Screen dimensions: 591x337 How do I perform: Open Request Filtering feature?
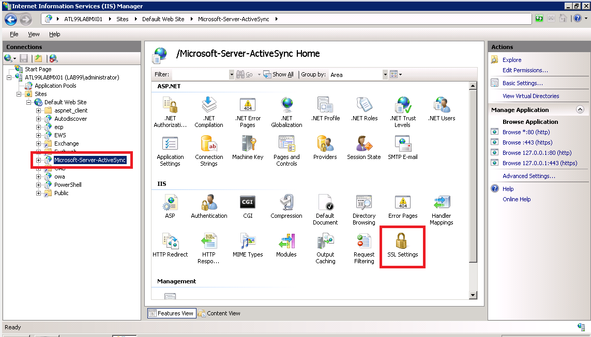(363, 248)
